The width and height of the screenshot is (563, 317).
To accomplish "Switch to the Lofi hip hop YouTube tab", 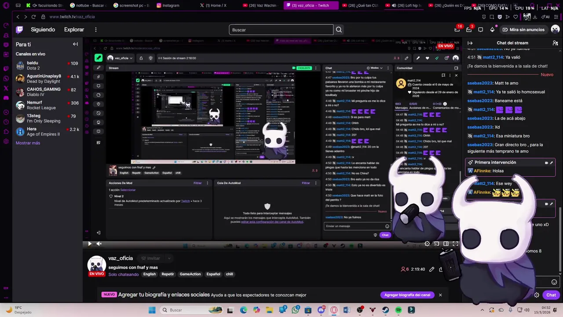I will point(404,5).
